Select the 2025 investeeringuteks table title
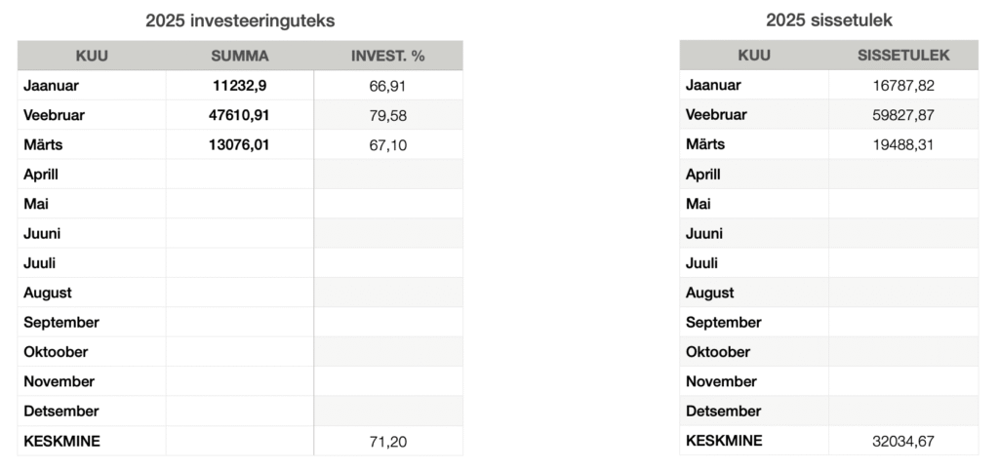 coord(240,21)
